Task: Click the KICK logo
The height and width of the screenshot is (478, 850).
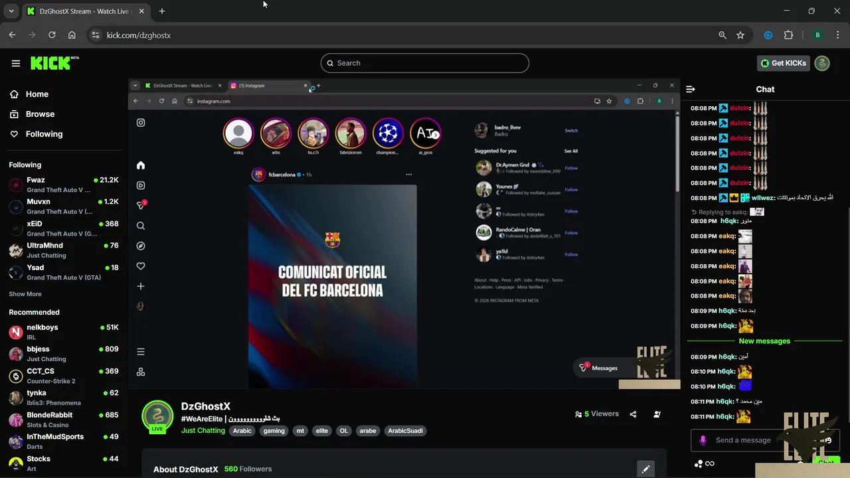Action: [54, 63]
